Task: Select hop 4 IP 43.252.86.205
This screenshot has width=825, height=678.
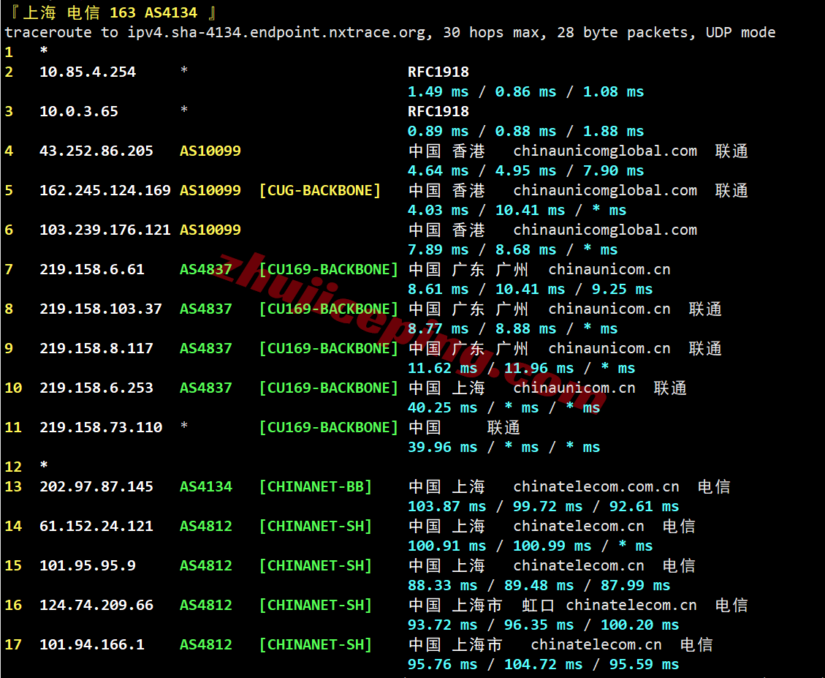Action: 96,151
